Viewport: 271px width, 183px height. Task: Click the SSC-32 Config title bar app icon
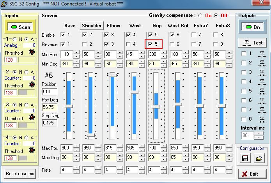pyautogui.click(x=4, y=4)
